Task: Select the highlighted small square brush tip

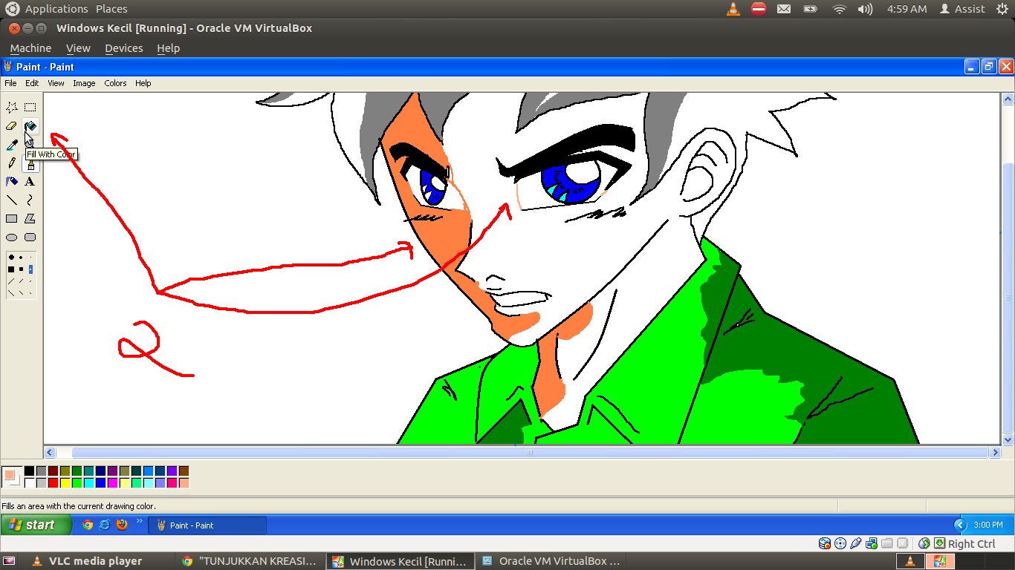Action: coord(30,269)
